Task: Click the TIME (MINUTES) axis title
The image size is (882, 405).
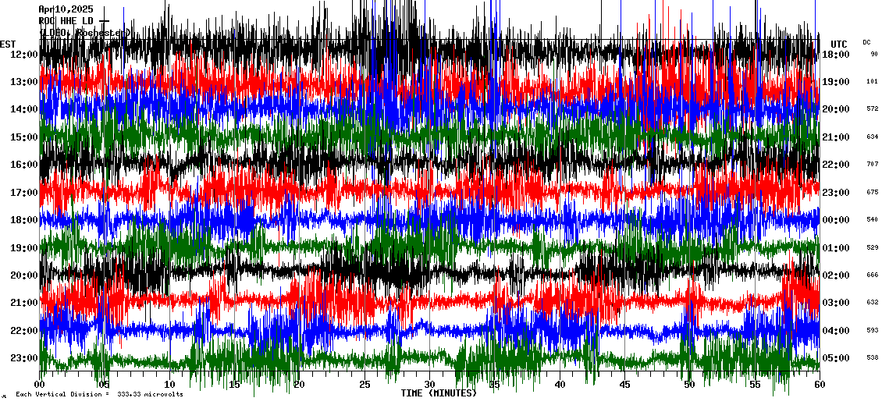Action: (x=439, y=393)
